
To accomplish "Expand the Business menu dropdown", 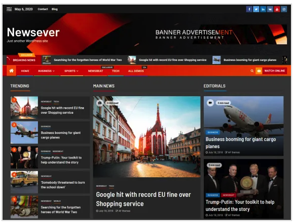I will click(x=46, y=71).
